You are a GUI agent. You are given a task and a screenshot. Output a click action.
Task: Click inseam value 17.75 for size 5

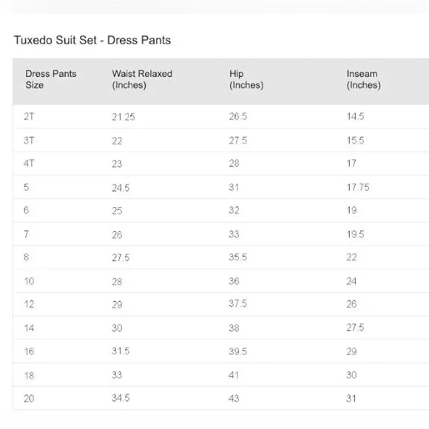[358, 187]
